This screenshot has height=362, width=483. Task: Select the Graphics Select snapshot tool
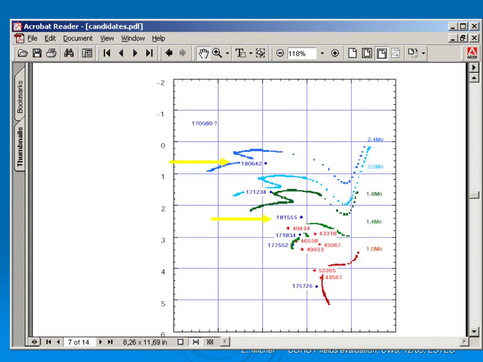click(x=260, y=53)
